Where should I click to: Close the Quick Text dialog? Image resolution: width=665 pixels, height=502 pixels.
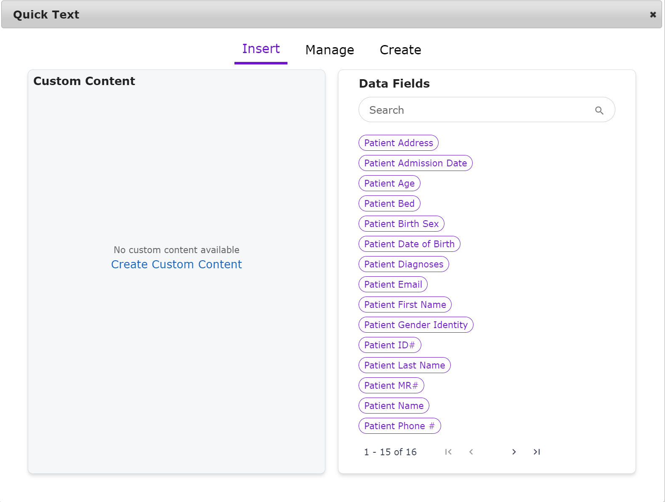653,15
